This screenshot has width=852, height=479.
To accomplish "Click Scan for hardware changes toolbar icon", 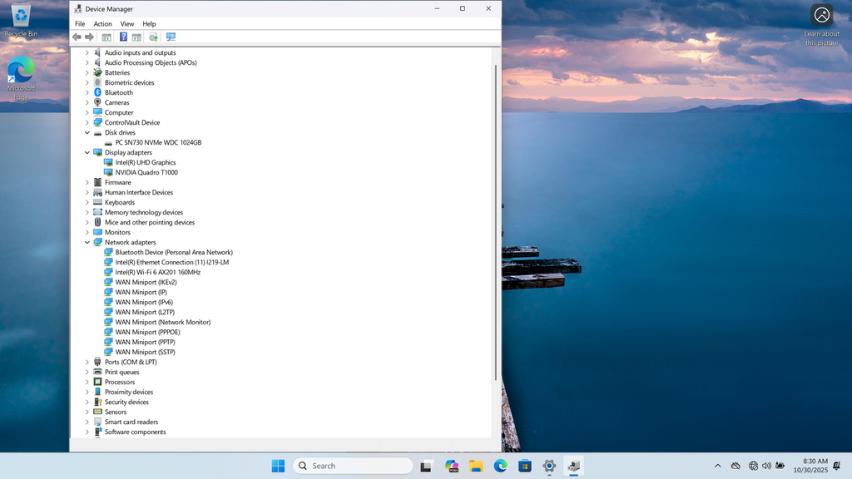I will click(171, 37).
